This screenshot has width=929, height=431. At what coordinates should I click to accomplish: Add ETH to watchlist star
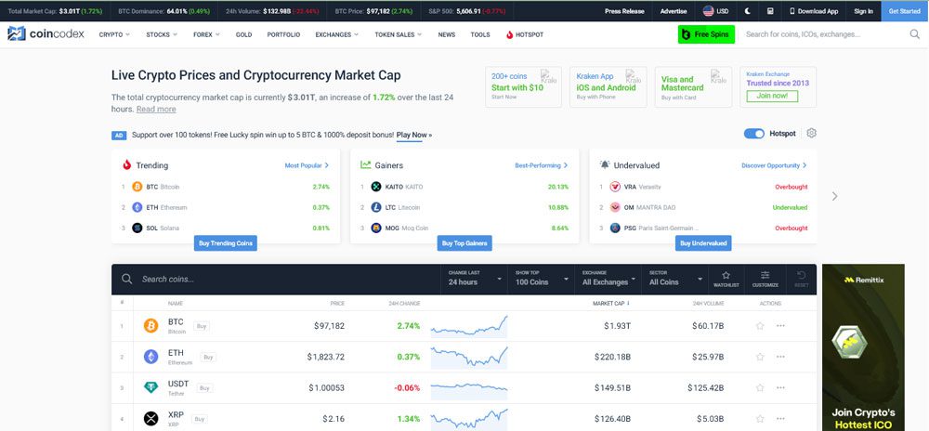(x=760, y=357)
